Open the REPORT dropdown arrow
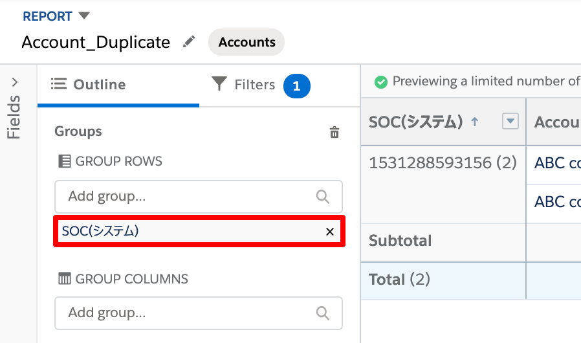This screenshot has width=581, height=343. click(84, 16)
